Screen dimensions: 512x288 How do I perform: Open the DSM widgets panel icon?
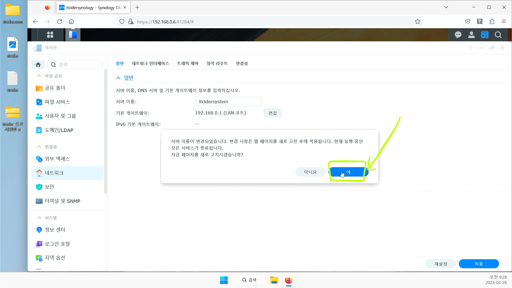(485, 35)
